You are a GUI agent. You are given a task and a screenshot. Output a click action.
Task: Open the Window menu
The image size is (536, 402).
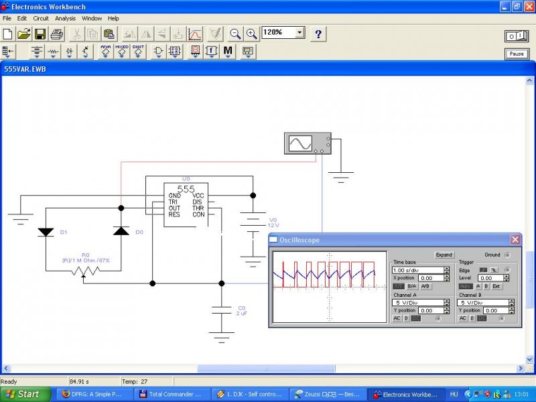point(92,18)
